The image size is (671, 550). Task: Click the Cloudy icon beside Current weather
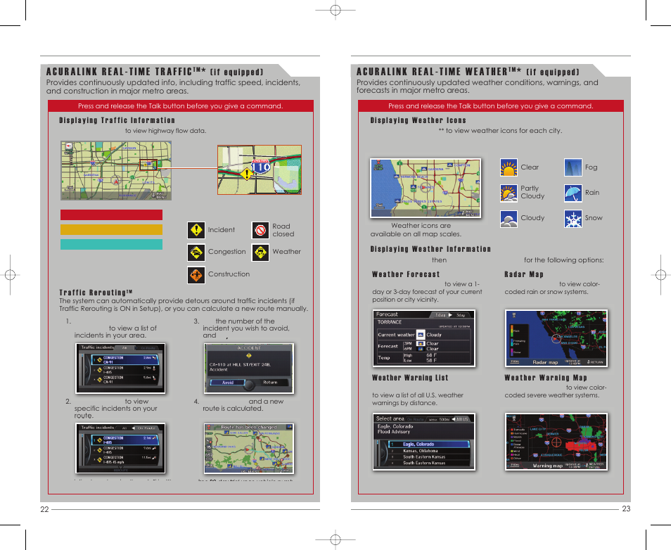pos(421,335)
